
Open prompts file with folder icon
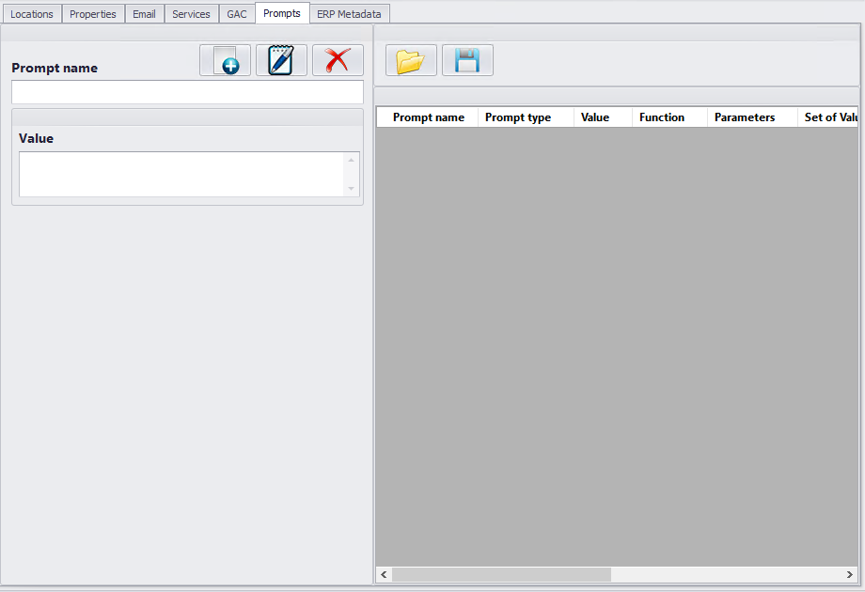[411, 60]
